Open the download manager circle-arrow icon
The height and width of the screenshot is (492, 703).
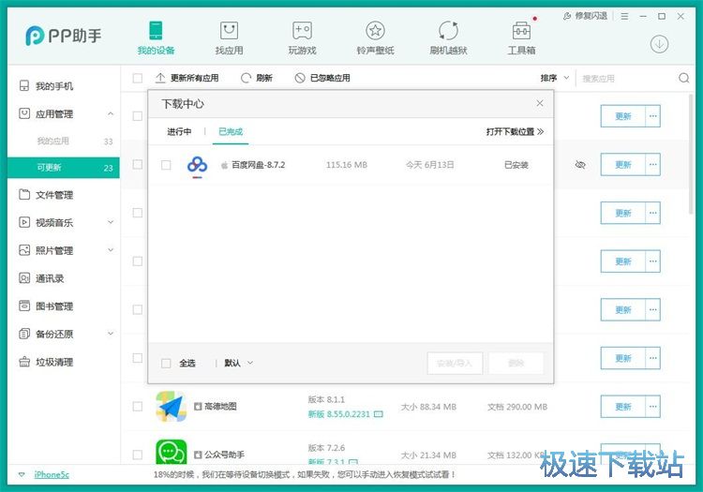pos(659,44)
